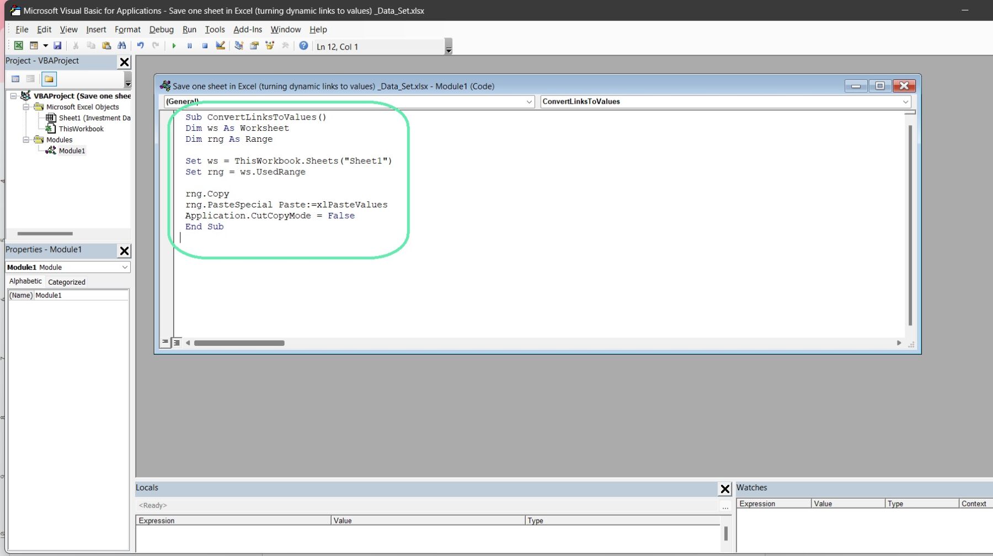The height and width of the screenshot is (556, 993).
Task: Open Object Browser toolbar icon
Action: pyautogui.click(x=270, y=46)
